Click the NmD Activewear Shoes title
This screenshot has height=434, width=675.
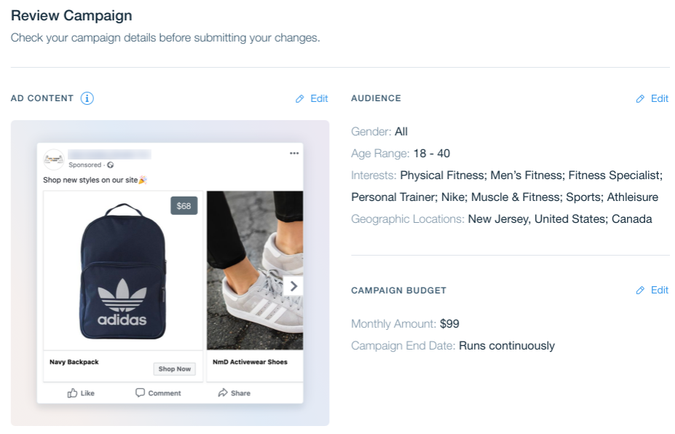pos(250,362)
